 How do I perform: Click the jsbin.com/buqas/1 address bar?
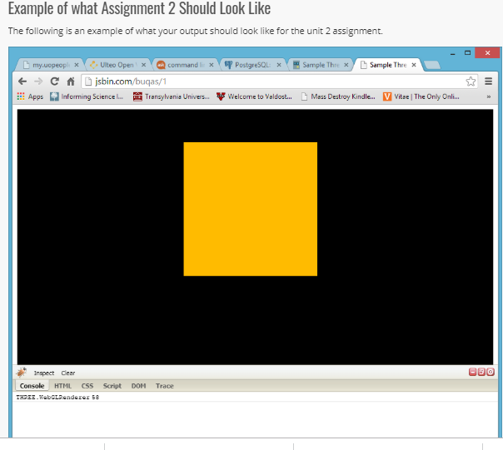[279, 82]
